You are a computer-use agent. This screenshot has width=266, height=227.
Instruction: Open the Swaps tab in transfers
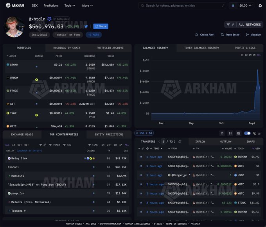click(x=251, y=141)
